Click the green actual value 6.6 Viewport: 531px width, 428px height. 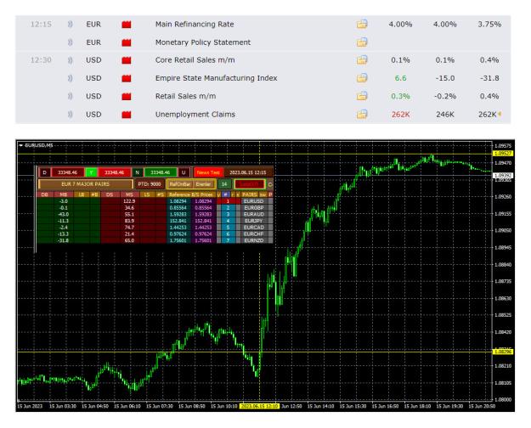pos(401,78)
